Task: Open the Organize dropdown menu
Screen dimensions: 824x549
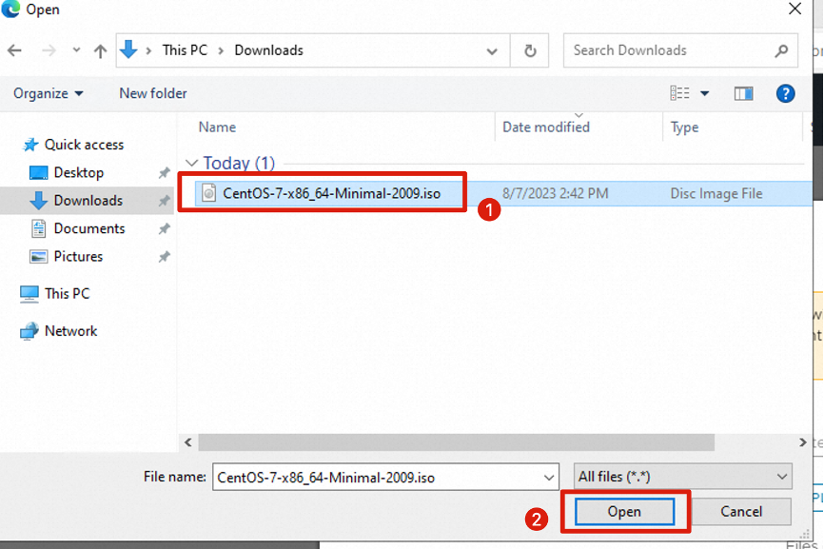Action: [x=49, y=93]
